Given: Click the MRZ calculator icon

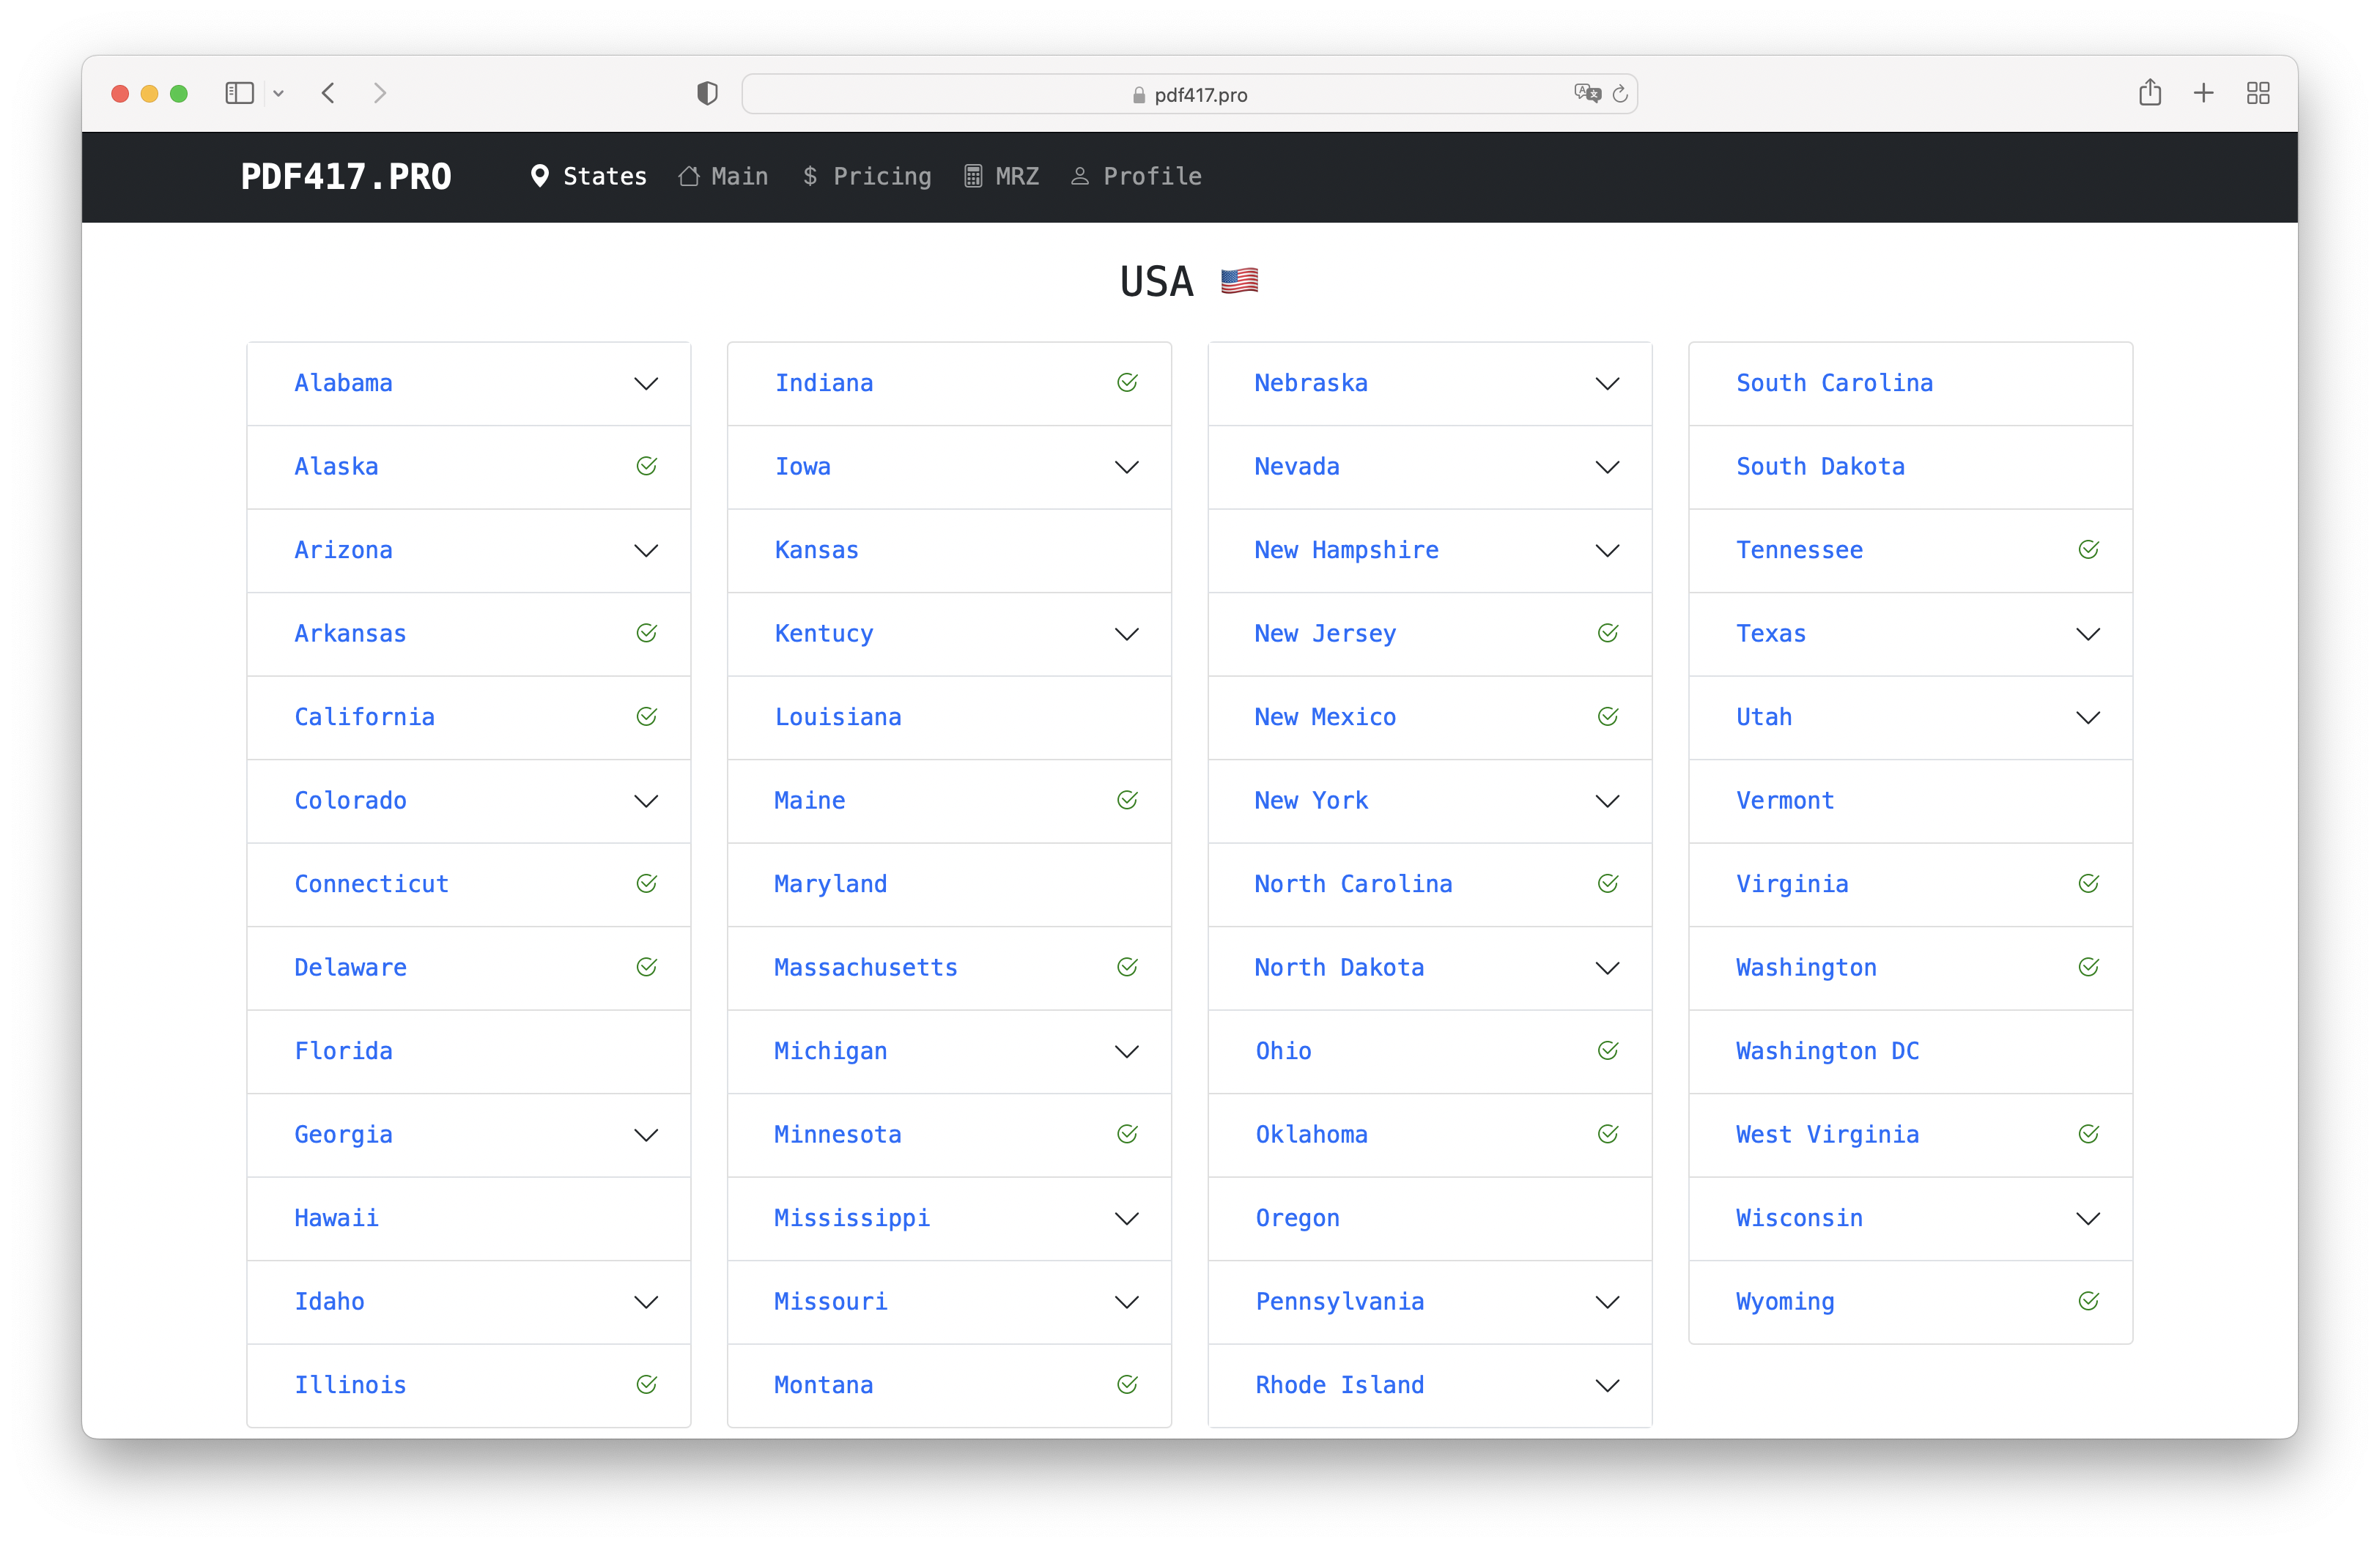Looking at the screenshot, I should click(x=973, y=176).
